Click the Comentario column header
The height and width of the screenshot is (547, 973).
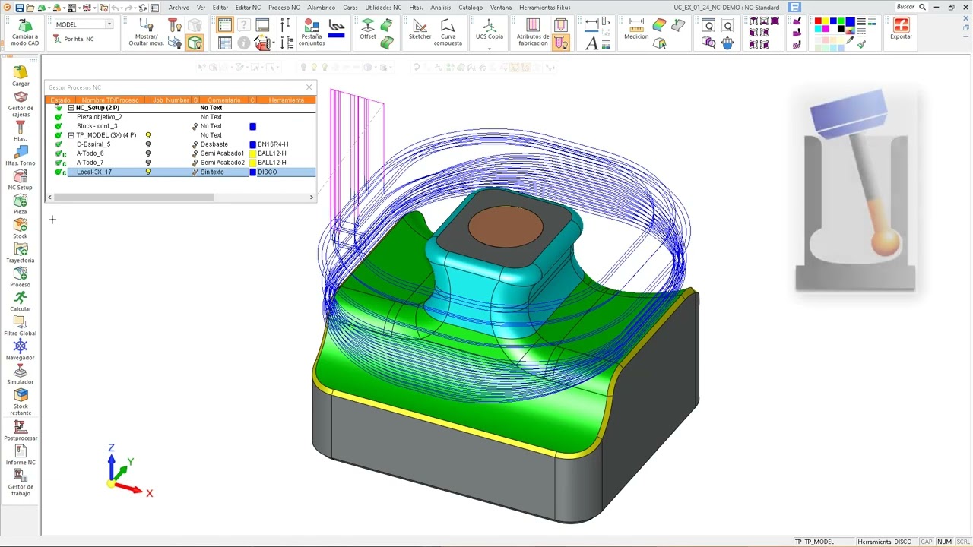click(223, 100)
